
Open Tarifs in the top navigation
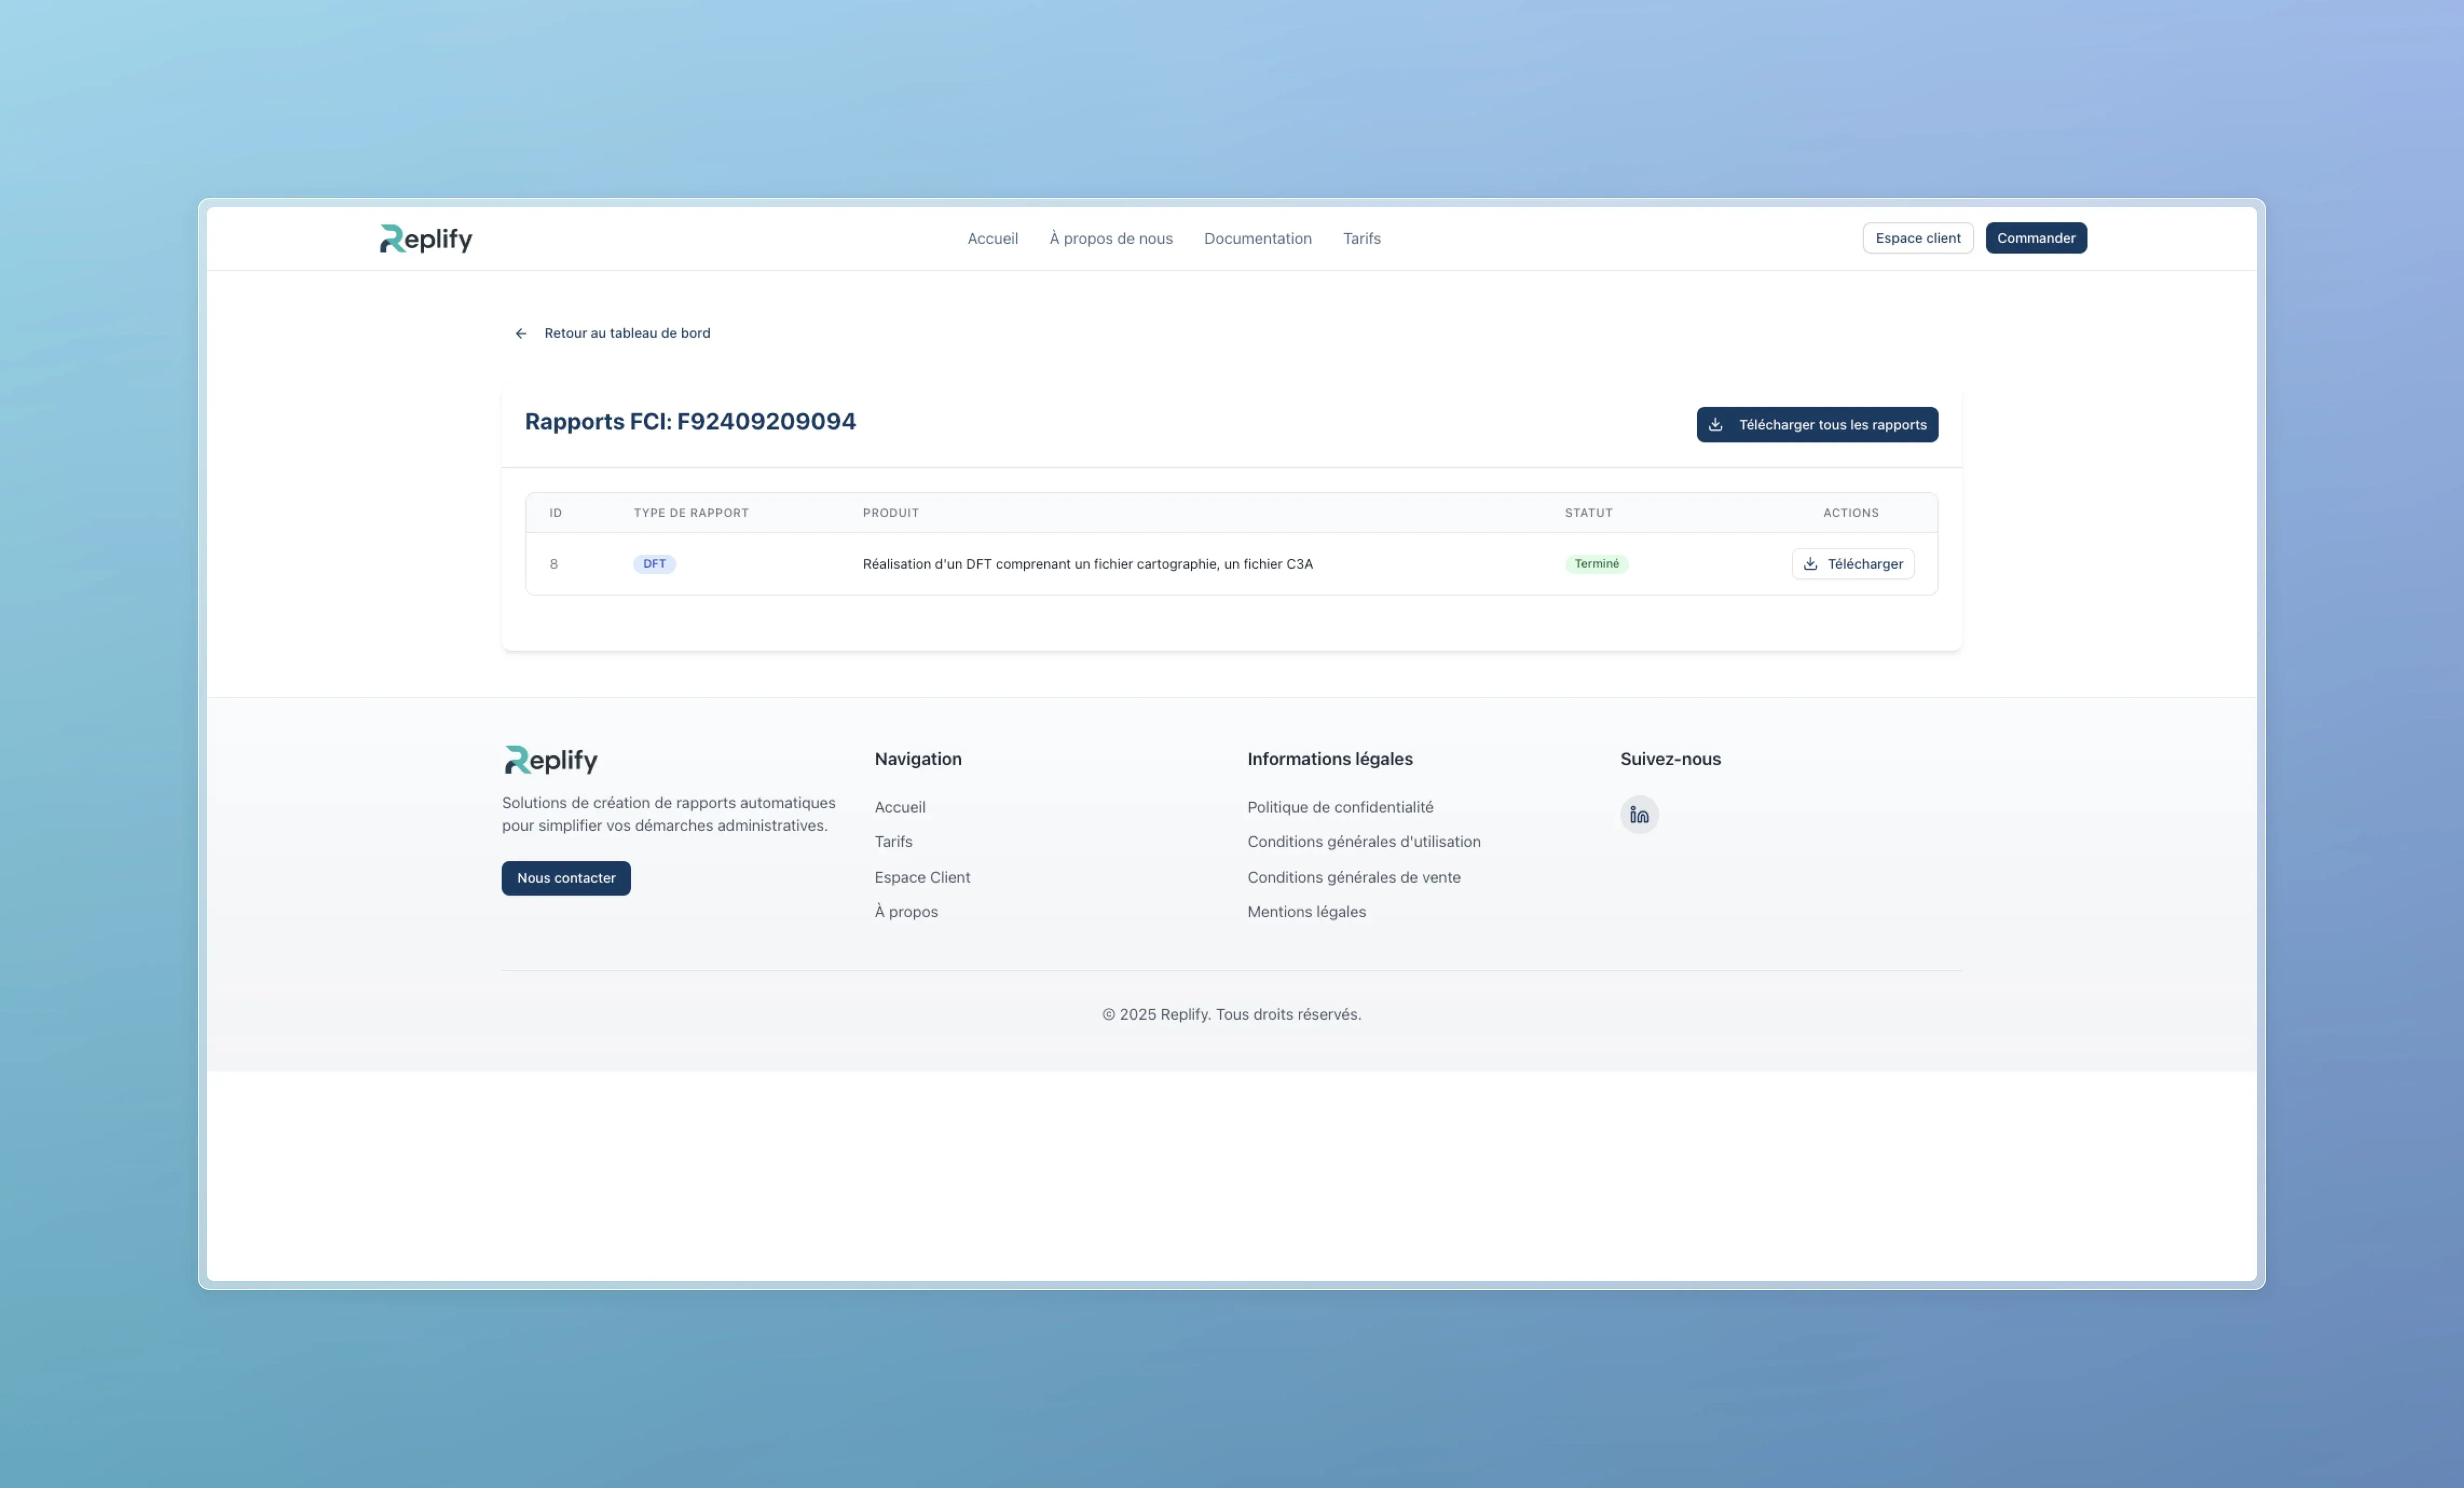pyautogui.click(x=1361, y=239)
